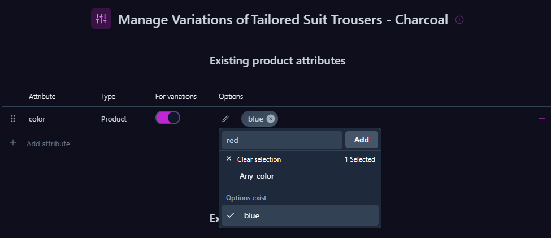Click the pencil icon to edit color options

[x=225, y=119]
